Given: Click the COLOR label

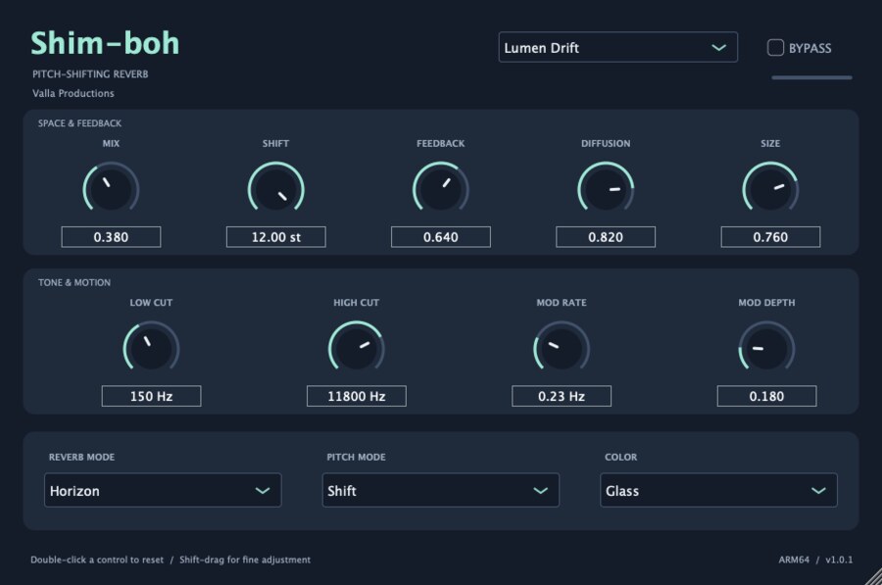Looking at the screenshot, I should coord(621,457).
